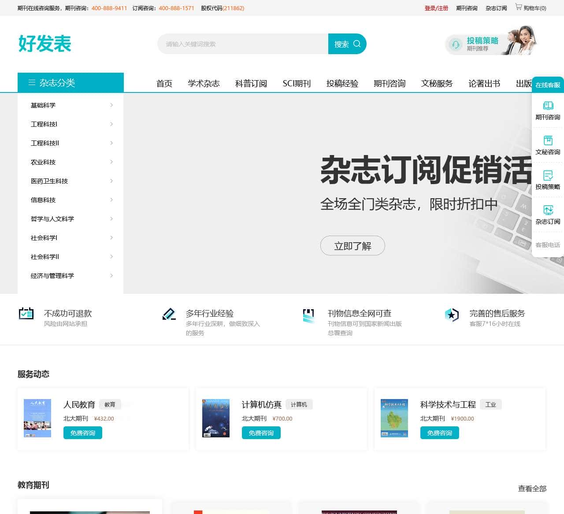Click the 搜索 search button
The width and height of the screenshot is (564, 514).
pos(347,44)
